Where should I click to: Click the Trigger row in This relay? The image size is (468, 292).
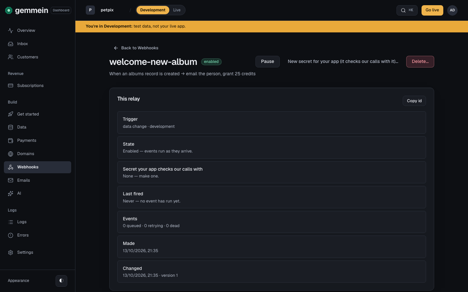point(272,123)
